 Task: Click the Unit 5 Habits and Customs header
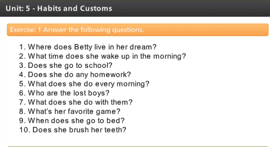point(59,9)
